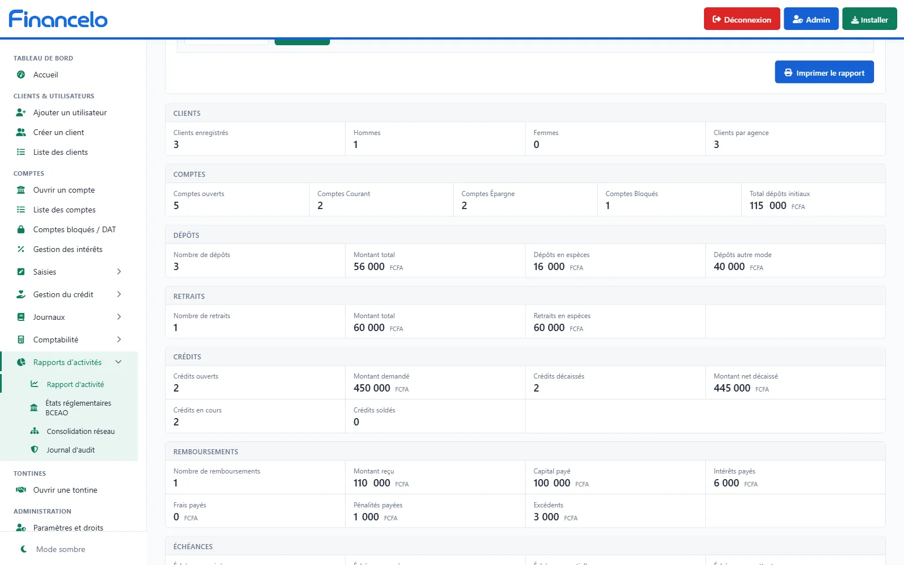The image size is (904, 565).
Task: Click the network icon beside Consolidation réseau
Action: point(34,431)
